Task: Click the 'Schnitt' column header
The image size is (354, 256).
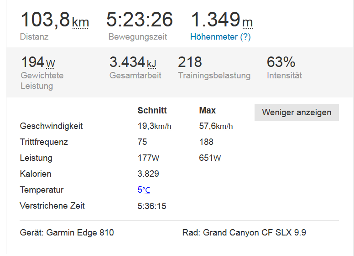Action: [152, 110]
